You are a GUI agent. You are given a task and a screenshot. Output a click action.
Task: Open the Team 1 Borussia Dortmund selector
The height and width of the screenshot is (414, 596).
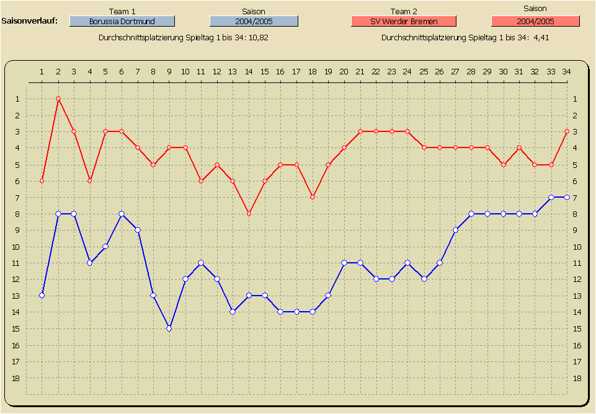(122, 21)
